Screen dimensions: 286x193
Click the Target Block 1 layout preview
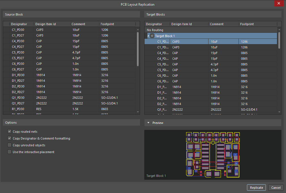pyautogui.click(x=213, y=155)
